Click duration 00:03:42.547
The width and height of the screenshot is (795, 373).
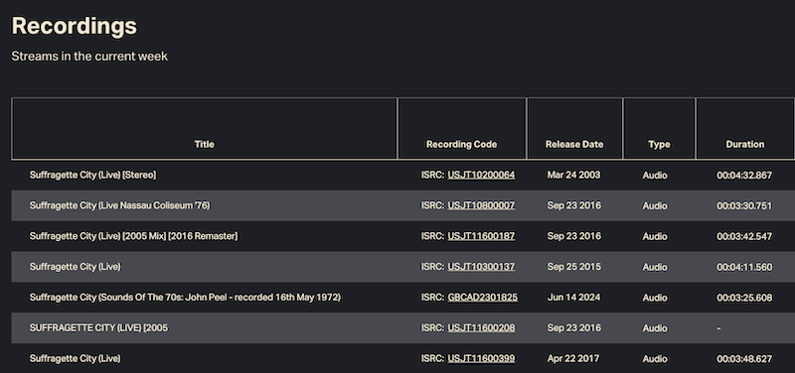[x=744, y=237]
